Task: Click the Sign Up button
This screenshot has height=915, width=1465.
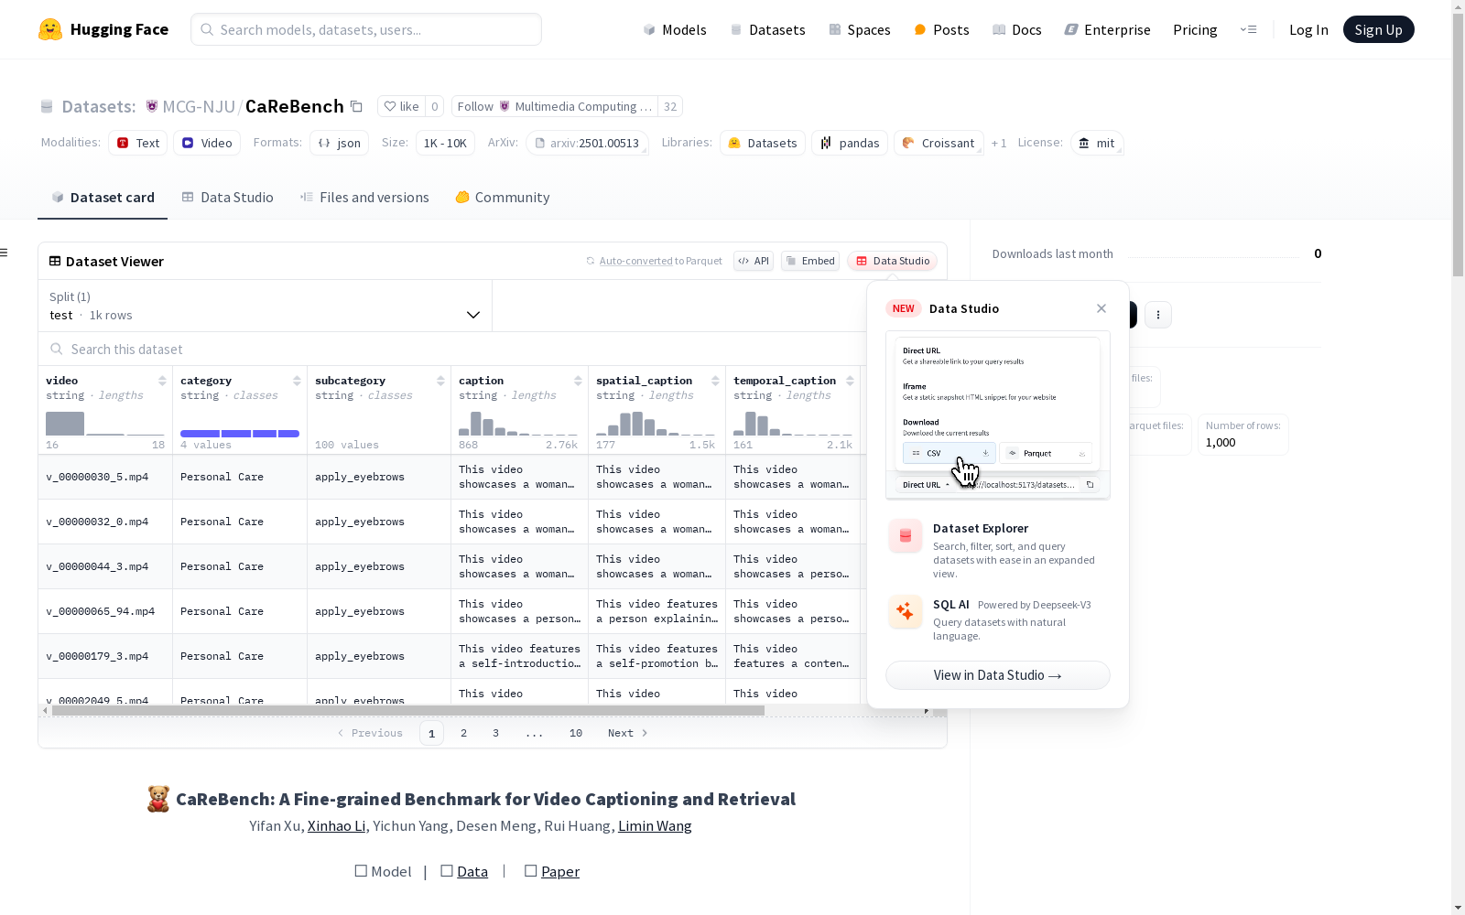Action: pyautogui.click(x=1378, y=29)
